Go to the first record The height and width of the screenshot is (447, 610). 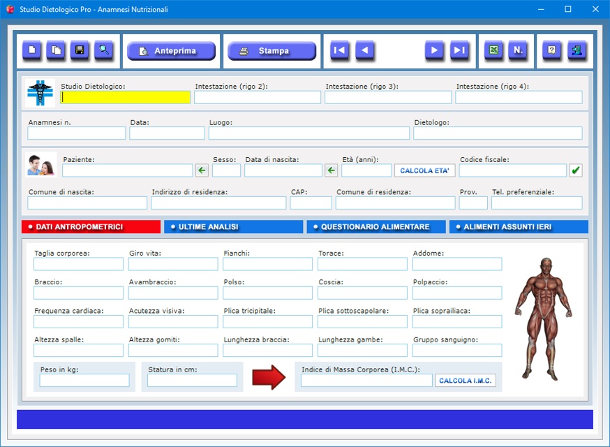click(x=340, y=50)
